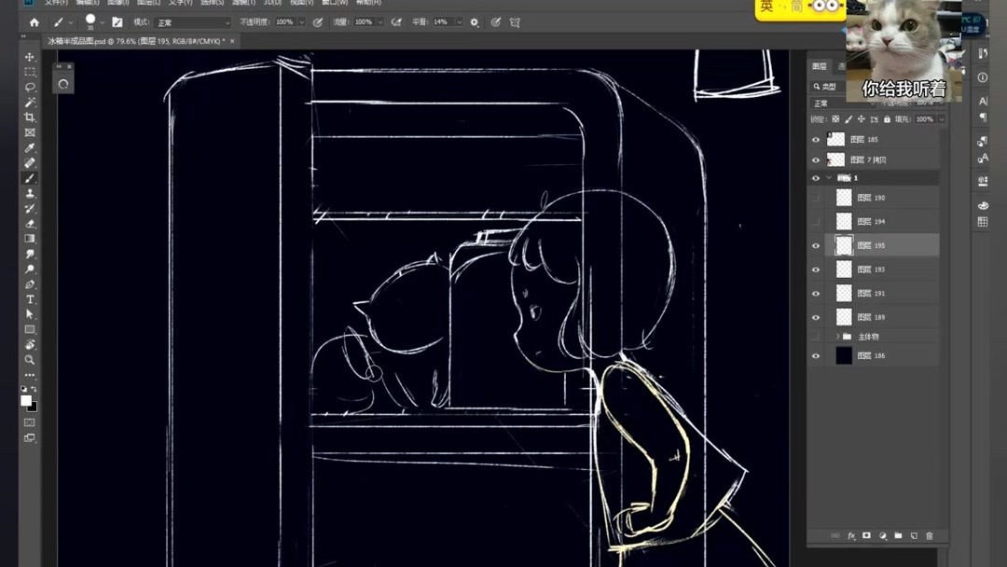This screenshot has width=1007, height=567.
Task: Create a new layer button
Action: [x=913, y=535]
